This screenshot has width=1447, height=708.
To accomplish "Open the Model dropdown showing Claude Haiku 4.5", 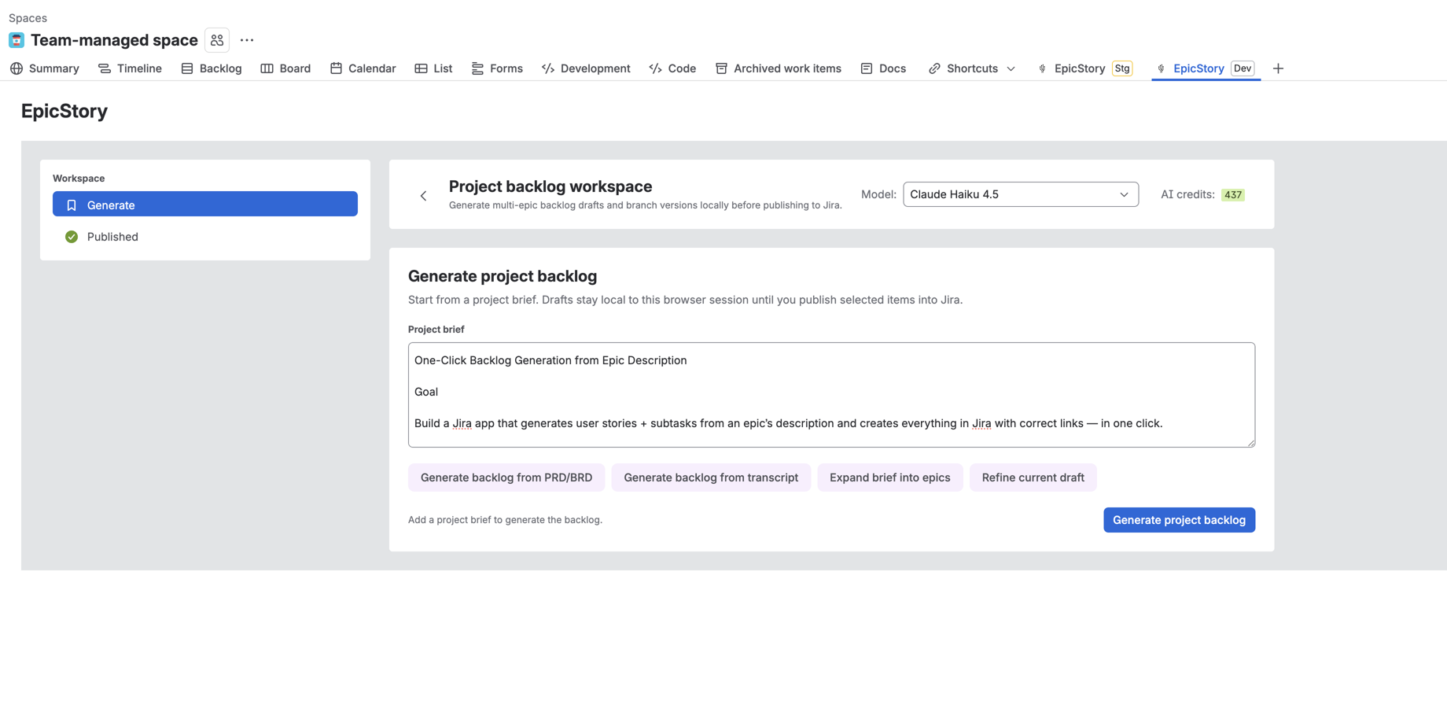I will 1020,194.
